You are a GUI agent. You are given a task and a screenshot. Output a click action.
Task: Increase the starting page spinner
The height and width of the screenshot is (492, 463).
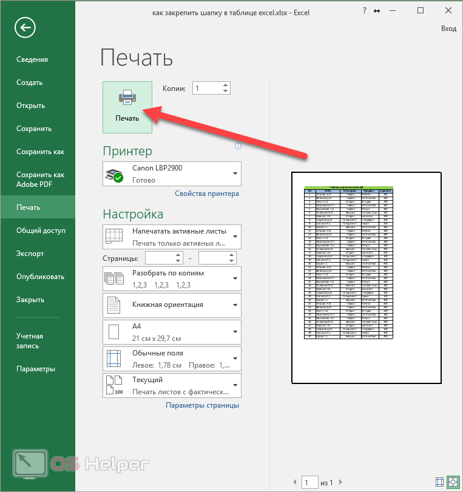tap(178, 255)
